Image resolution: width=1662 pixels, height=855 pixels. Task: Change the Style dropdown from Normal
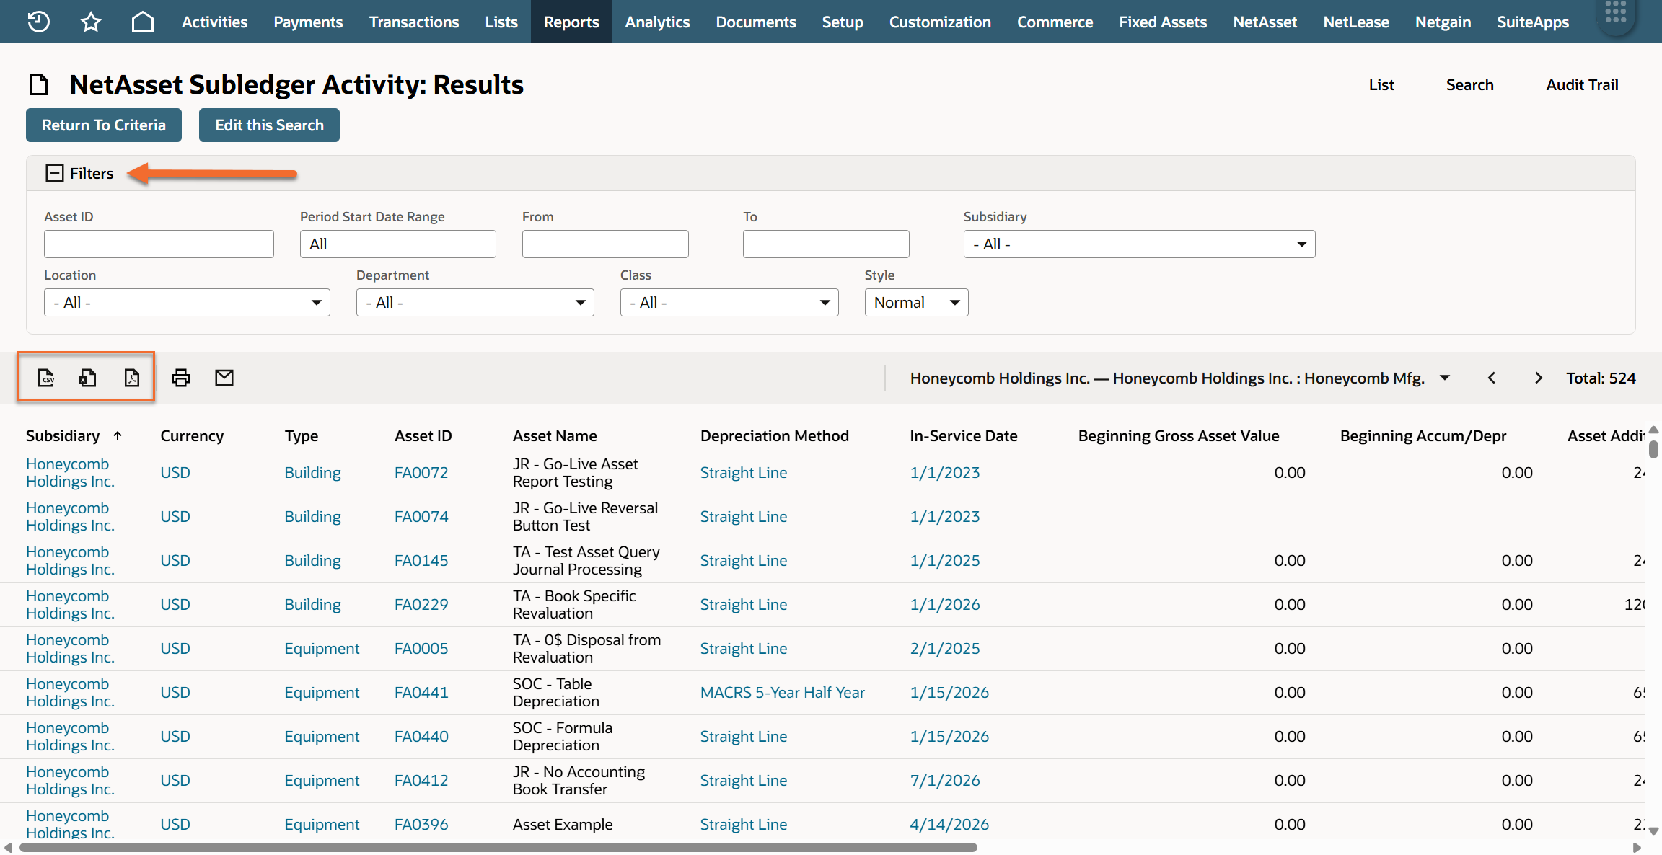916,302
